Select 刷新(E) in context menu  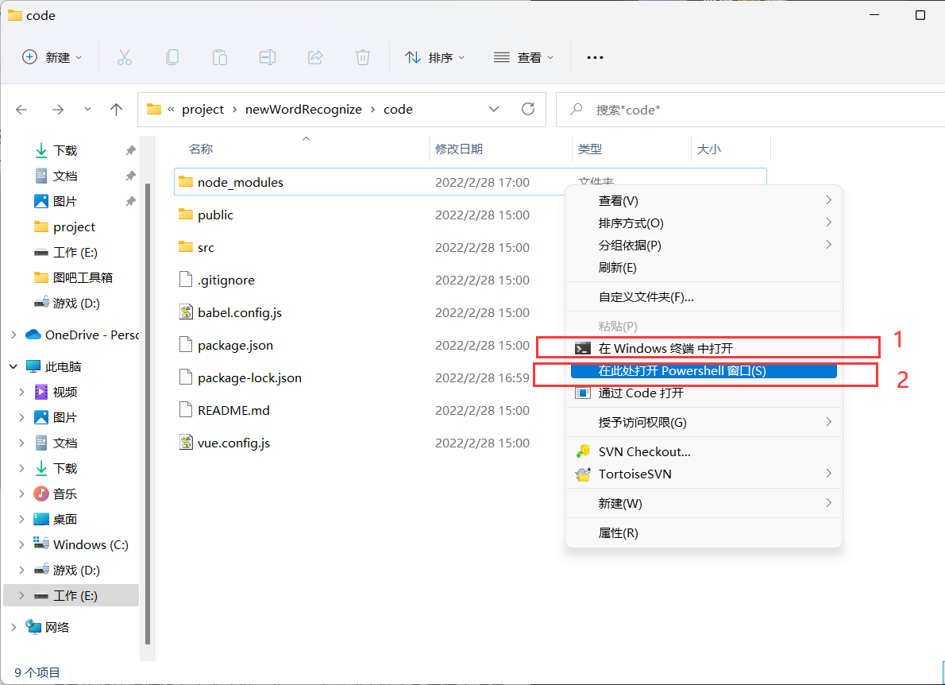tap(704, 267)
